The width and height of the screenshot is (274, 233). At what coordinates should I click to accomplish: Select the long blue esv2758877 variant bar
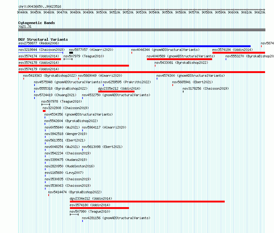click(x=134, y=46)
